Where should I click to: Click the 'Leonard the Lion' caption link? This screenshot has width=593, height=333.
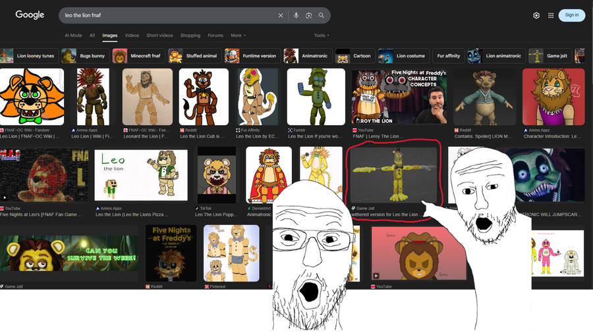click(146, 136)
